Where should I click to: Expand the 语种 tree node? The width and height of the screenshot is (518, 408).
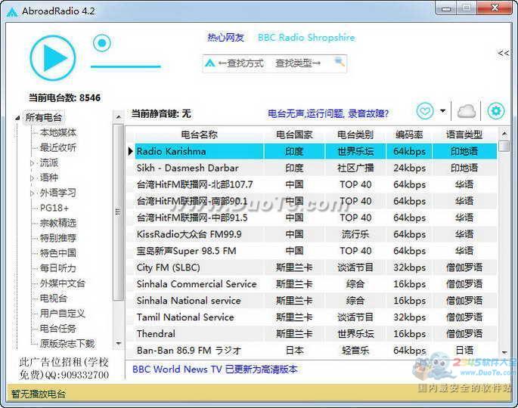32,178
